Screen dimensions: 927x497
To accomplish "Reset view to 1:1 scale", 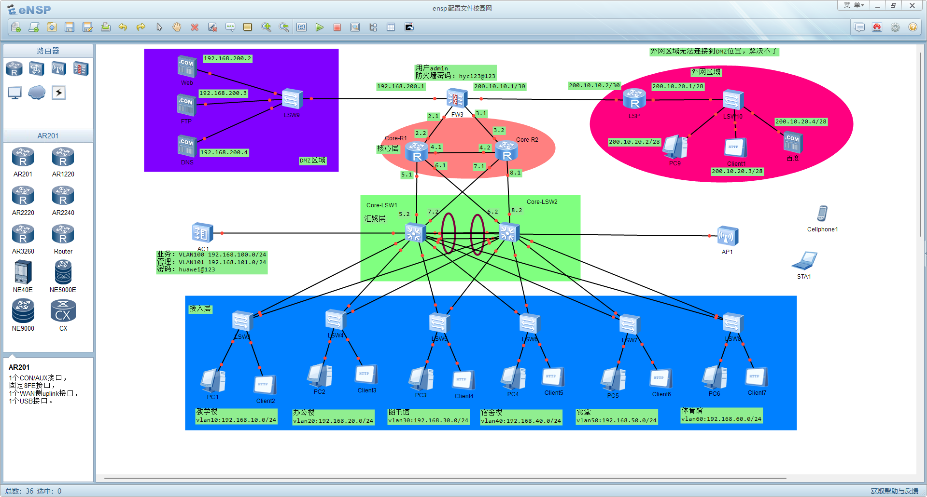I will coord(302,27).
